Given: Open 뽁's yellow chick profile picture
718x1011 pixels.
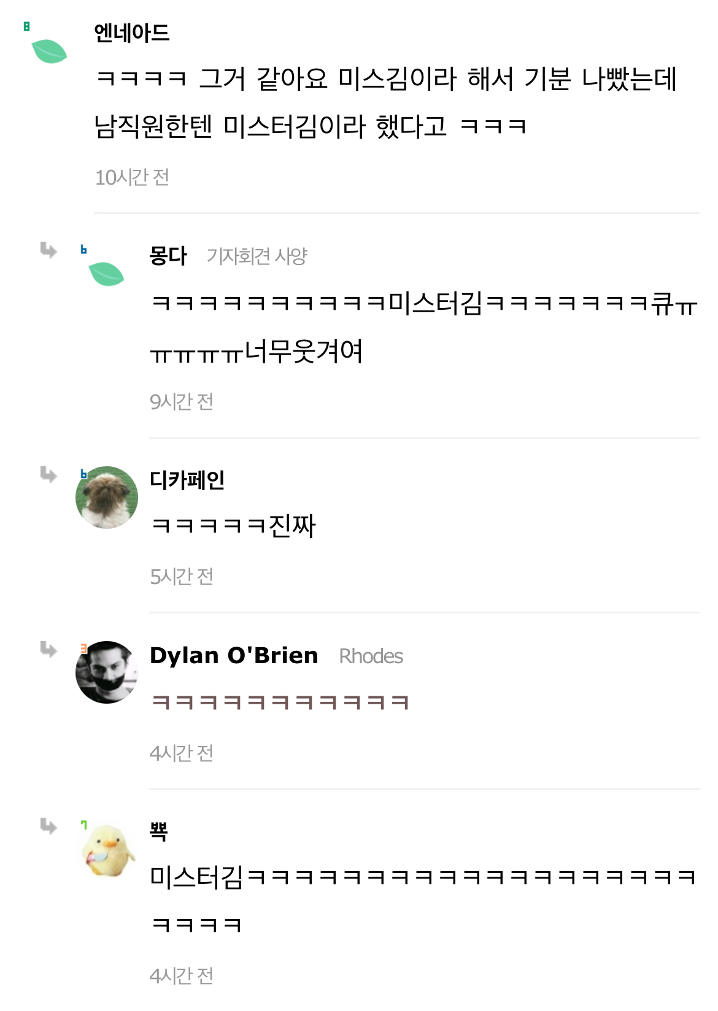Looking at the screenshot, I should tap(108, 850).
